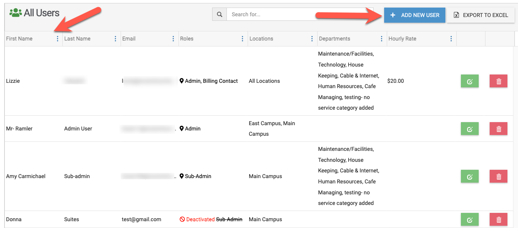The image size is (518, 228).
Task: Expand Roles column menu dots
Action: [242, 39]
